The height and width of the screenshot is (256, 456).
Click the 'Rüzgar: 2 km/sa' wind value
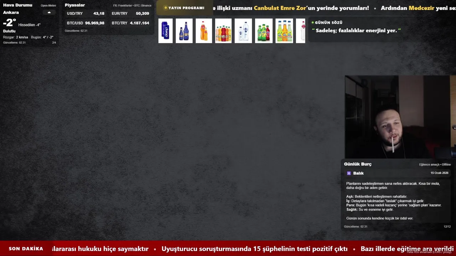point(16,37)
